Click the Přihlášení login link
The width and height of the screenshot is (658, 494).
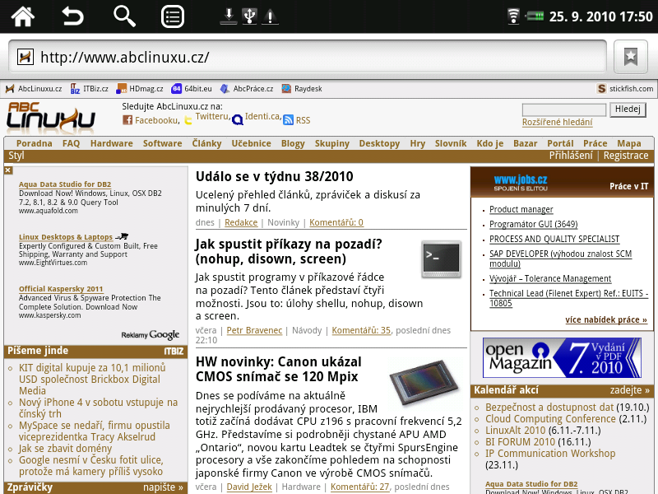pyautogui.click(x=571, y=156)
